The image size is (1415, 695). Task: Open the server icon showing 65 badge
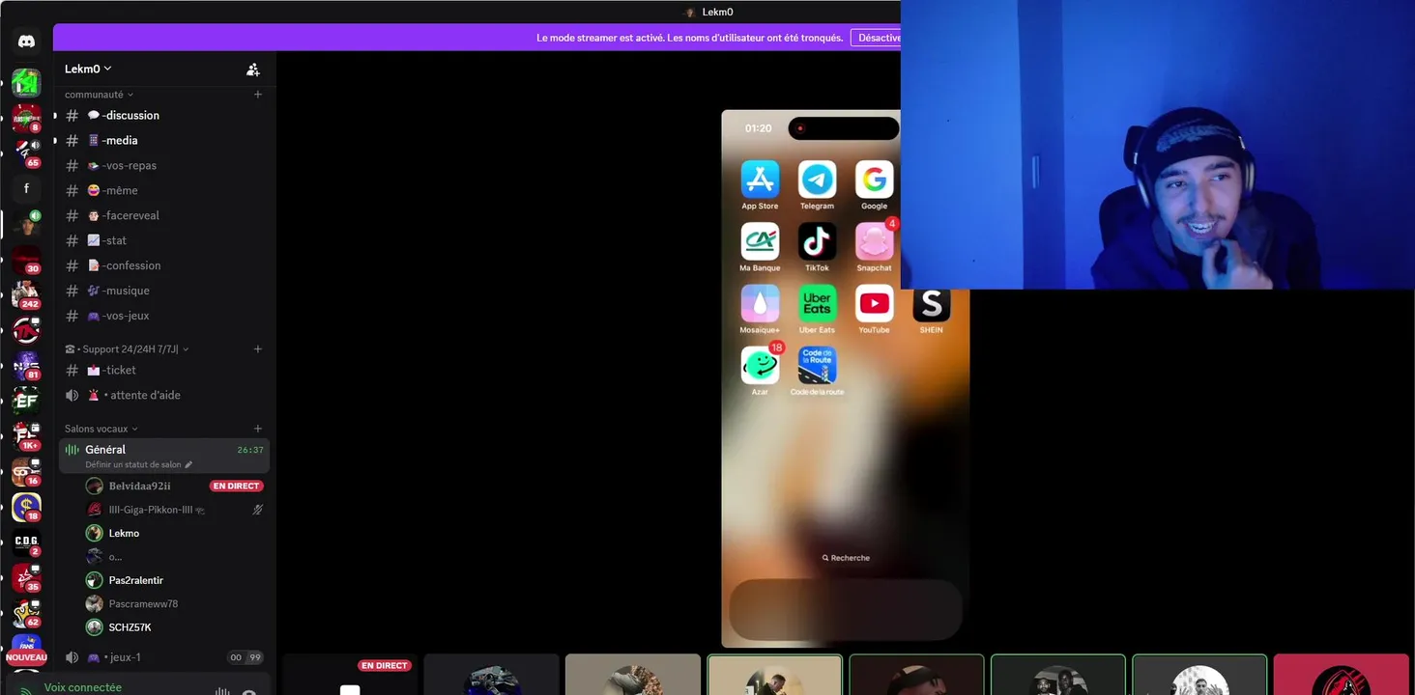pos(26,153)
